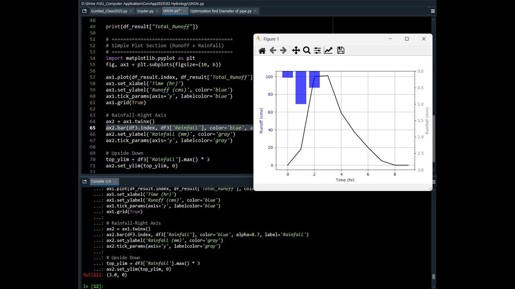Image resolution: width=515 pixels, height=289 pixels.
Task: Click the 'Out[11]:' console output label
Action: [93, 275]
